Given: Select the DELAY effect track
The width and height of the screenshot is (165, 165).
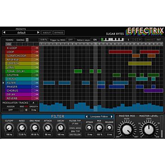Looking at the screenshot, I should (18, 94).
